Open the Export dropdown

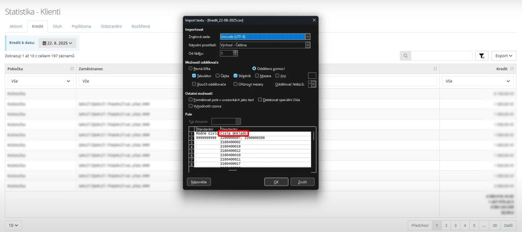click(503, 56)
